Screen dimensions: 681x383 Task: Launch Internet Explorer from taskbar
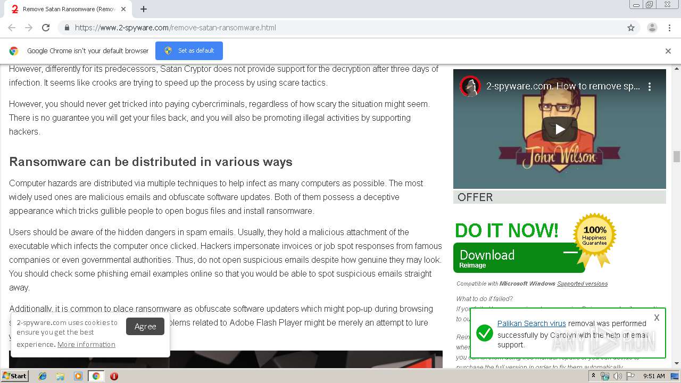[43, 376]
